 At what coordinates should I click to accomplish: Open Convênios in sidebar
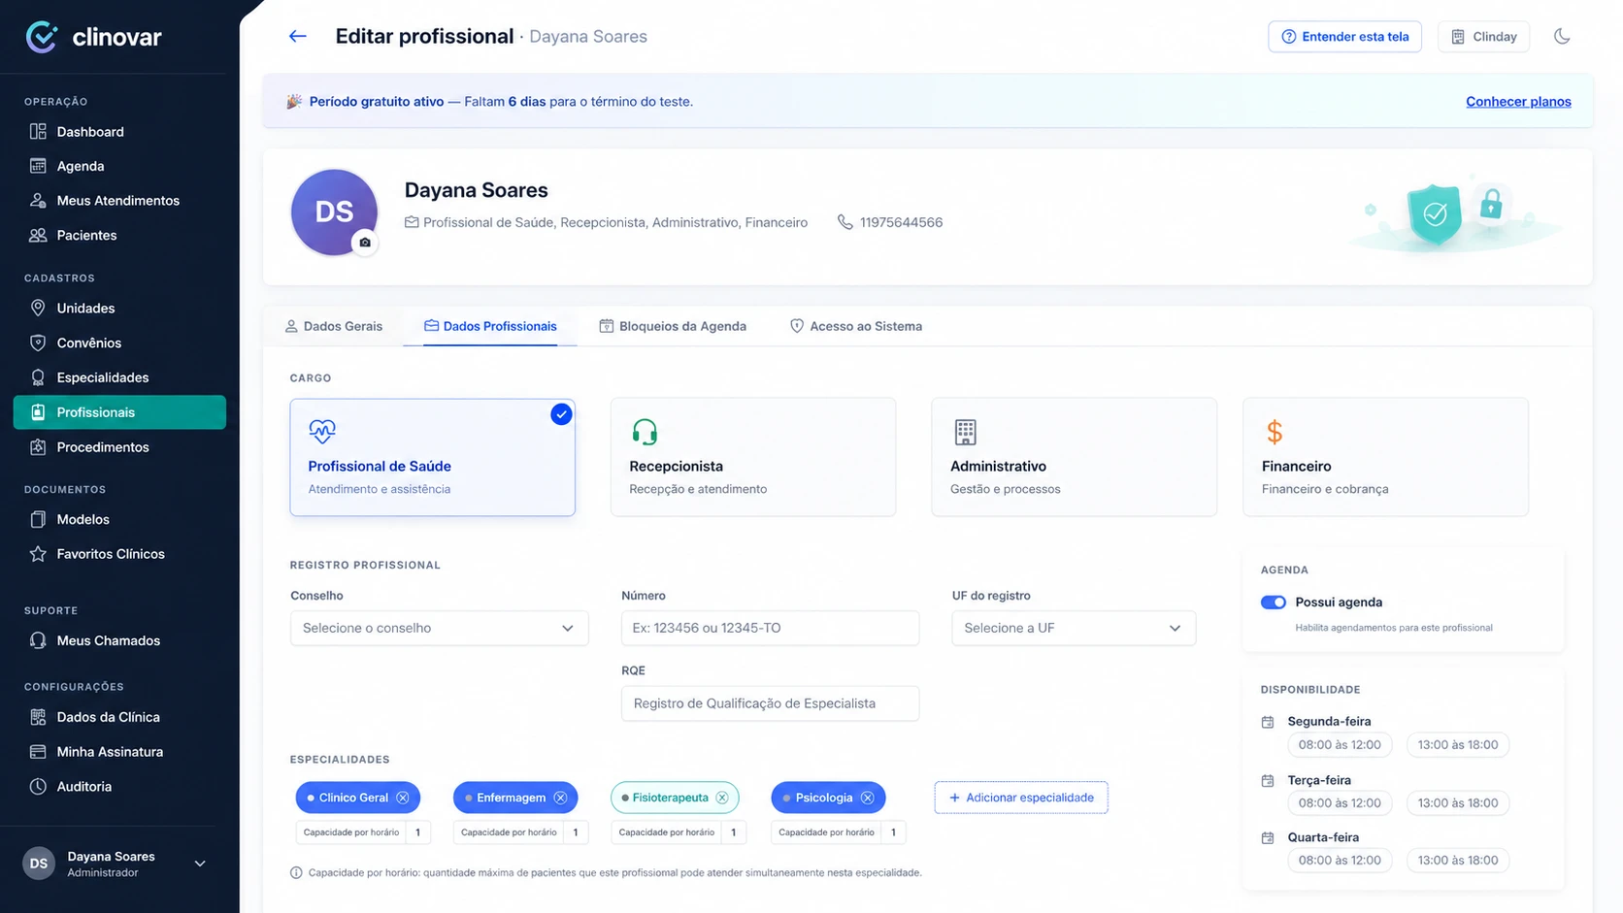click(x=119, y=342)
